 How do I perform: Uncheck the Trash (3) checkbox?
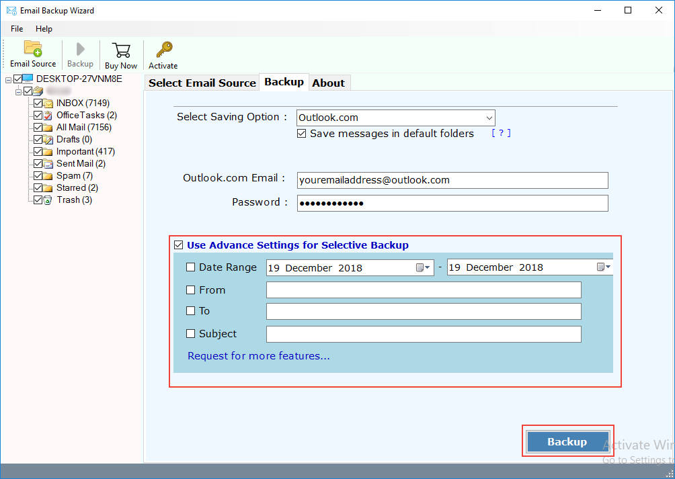(x=38, y=200)
